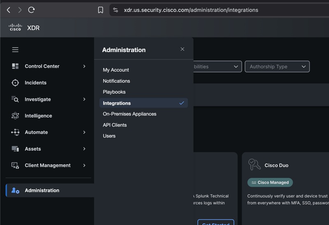Viewport: 329px width, 225px height.
Task: Click the browser bookmark icon
Action: coord(100,10)
